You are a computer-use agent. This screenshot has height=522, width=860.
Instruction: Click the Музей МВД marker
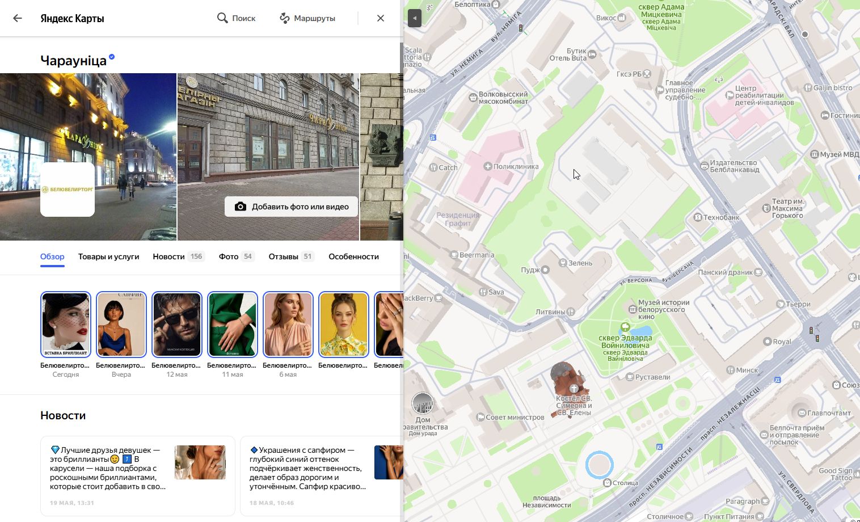tap(815, 154)
